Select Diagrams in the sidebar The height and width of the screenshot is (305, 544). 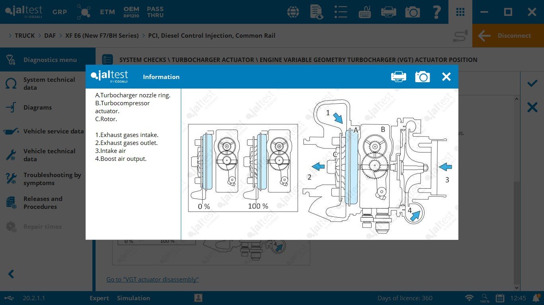click(37, 108)
